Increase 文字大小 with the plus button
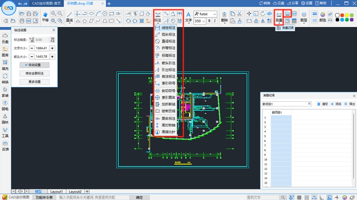Screen dimensions: 357x200 (52, 48)
